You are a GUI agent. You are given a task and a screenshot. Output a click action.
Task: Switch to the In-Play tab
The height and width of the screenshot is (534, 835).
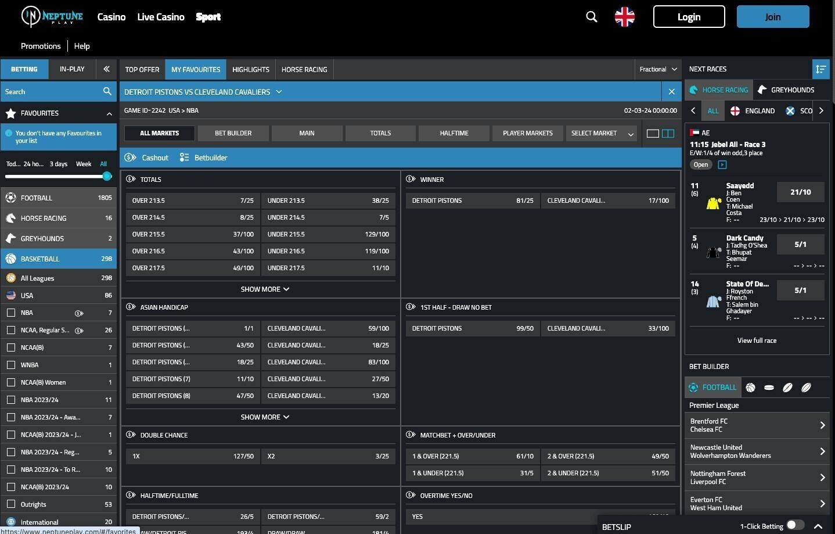[72, 69]
